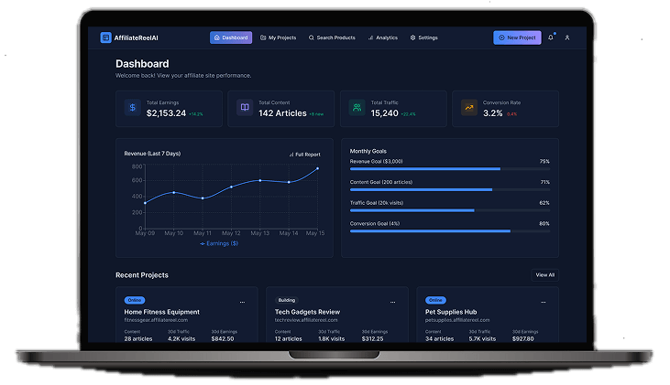
Task: Open the user profile icon
Action: tap(567, 37)
